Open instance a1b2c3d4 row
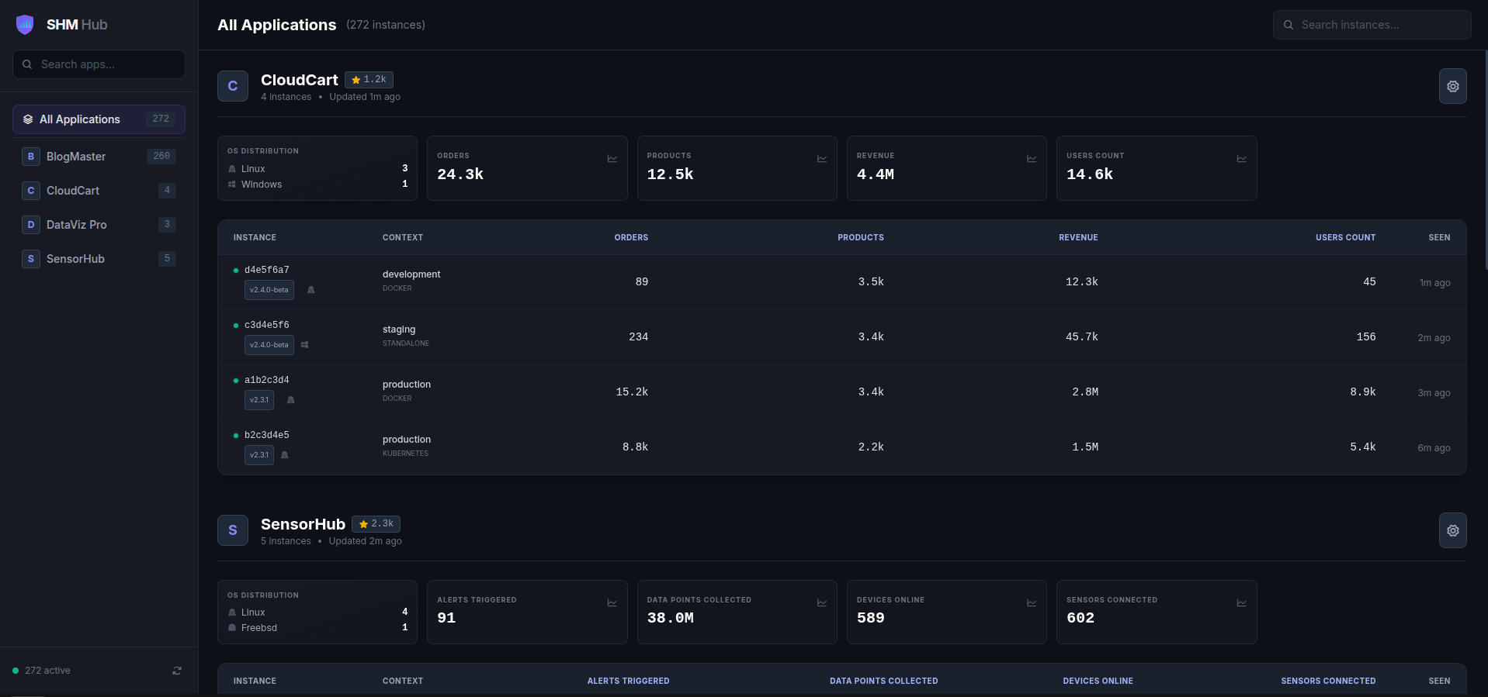The height and width of the screenshot is (697, 1488). point(266,380)
